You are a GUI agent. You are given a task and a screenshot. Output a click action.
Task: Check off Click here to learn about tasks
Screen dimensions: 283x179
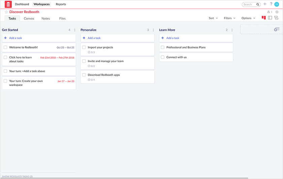[x=5, y=57]
